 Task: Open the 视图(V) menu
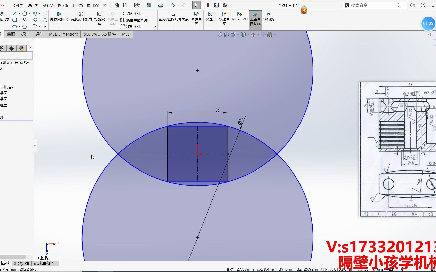pyautogui.click(x=48, y=5)
